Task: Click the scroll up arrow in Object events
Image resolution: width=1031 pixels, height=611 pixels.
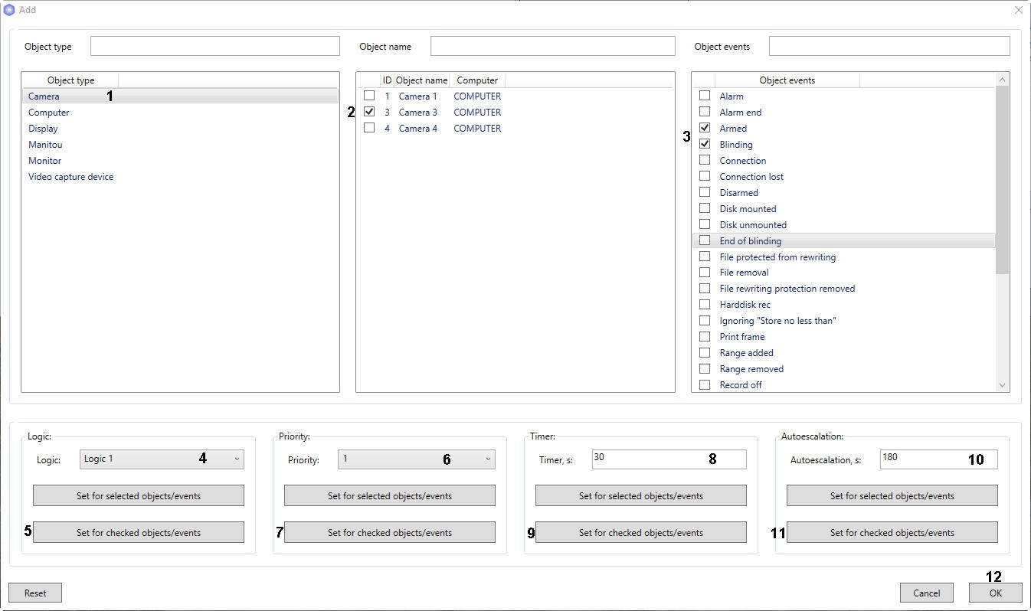Action: [x=1002, y=80]
